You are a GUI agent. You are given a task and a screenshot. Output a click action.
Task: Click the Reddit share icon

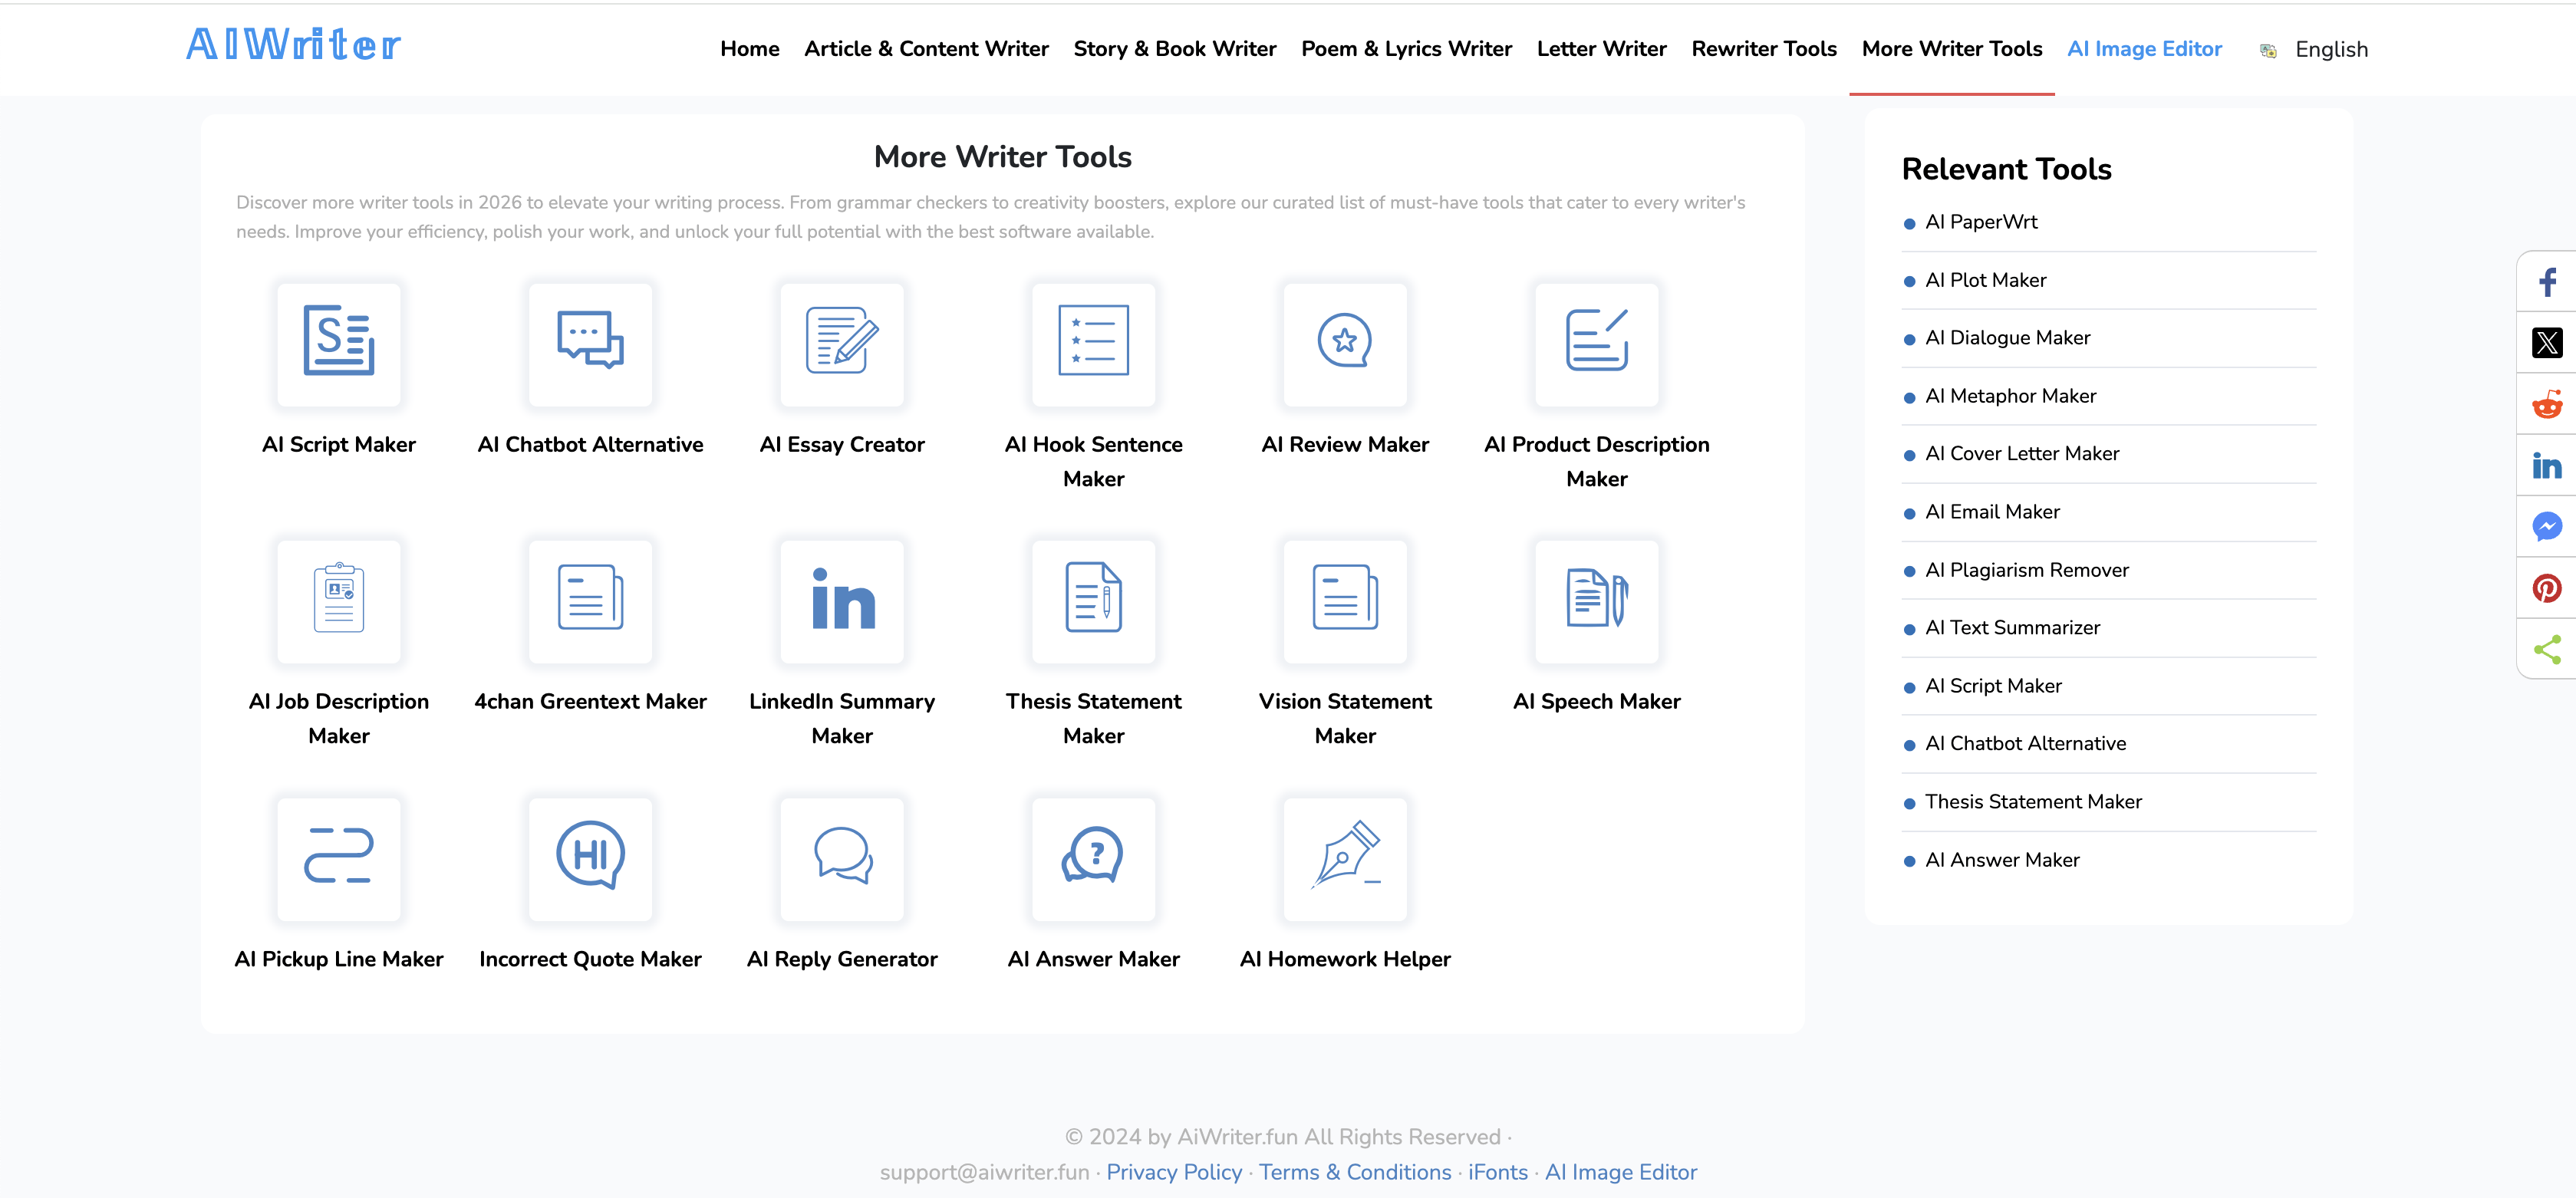pyautogui.click(x=2547, y=404)
